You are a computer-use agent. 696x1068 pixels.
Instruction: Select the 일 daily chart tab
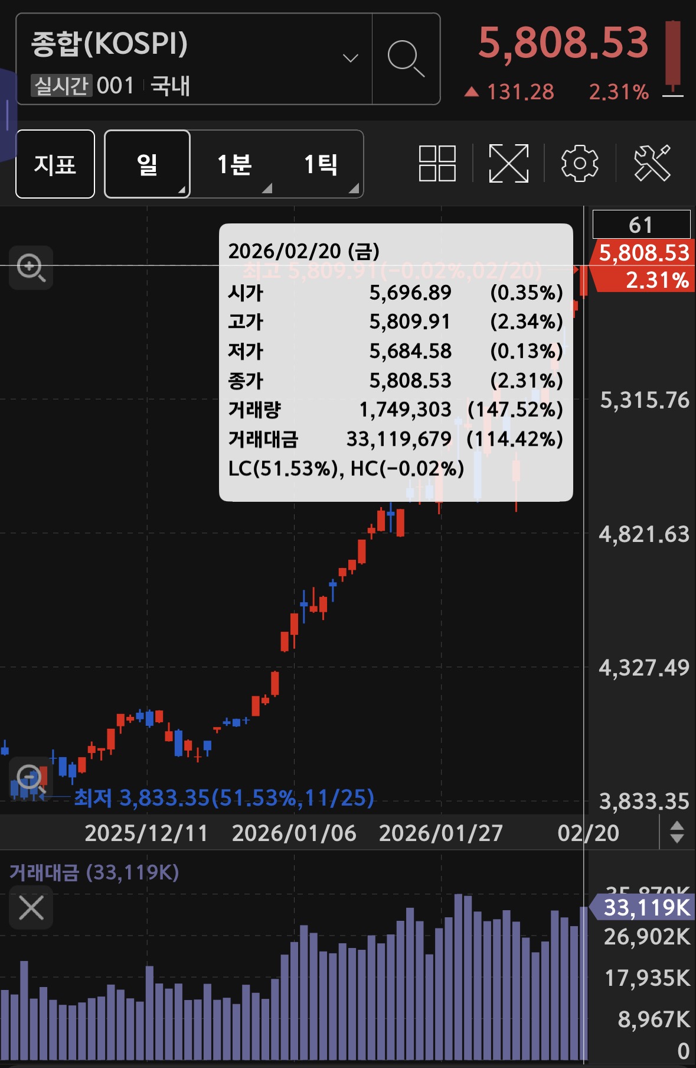147,164
